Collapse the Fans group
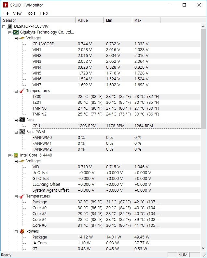The image size is (207, 258). (x=16, y=120)
